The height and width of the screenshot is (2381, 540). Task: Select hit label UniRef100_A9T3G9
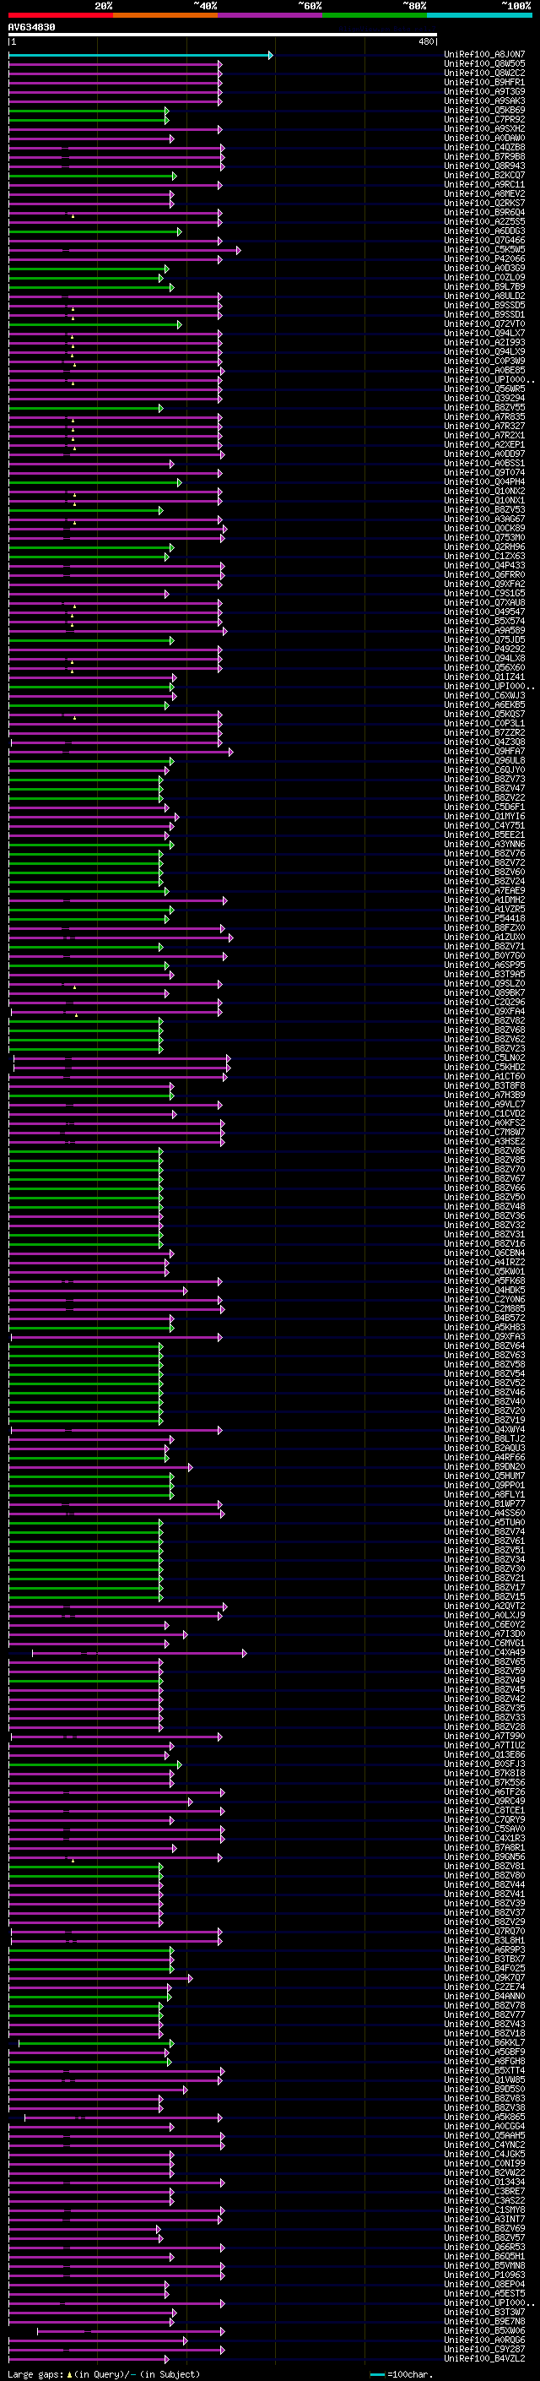(x=484, y=91)
